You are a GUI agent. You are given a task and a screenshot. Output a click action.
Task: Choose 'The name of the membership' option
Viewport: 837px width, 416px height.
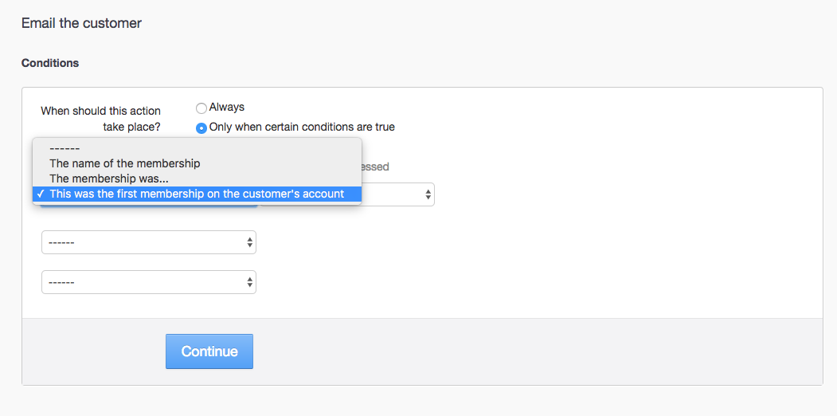click(124, 163)
